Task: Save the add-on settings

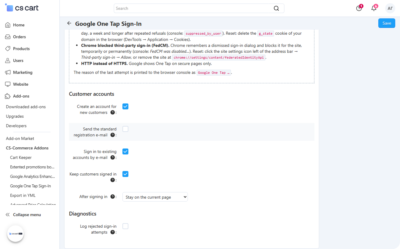Action: tap(387, 23)
